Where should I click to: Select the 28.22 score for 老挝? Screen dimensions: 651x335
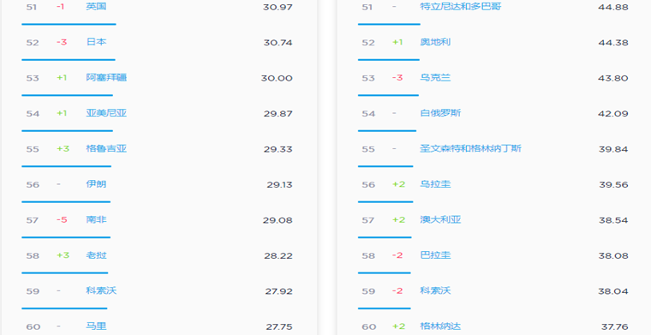pyautogui.click(x=278, y=255)
